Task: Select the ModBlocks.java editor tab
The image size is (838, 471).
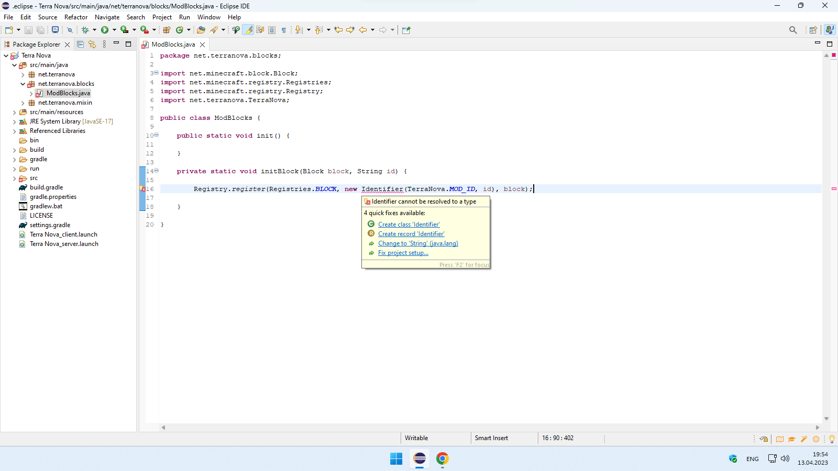Action: pos(173,44)
